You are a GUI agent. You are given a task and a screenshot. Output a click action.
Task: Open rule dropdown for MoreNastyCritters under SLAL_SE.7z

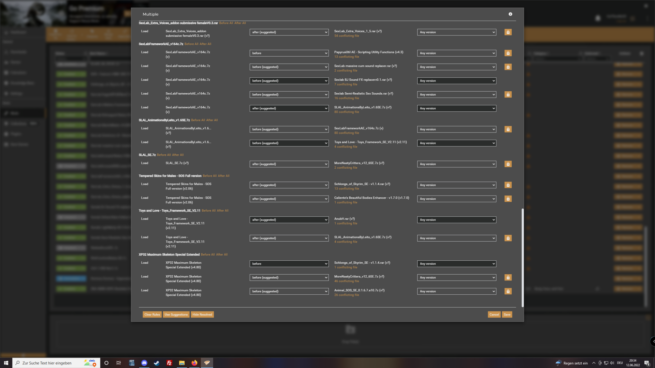point(289,164)
